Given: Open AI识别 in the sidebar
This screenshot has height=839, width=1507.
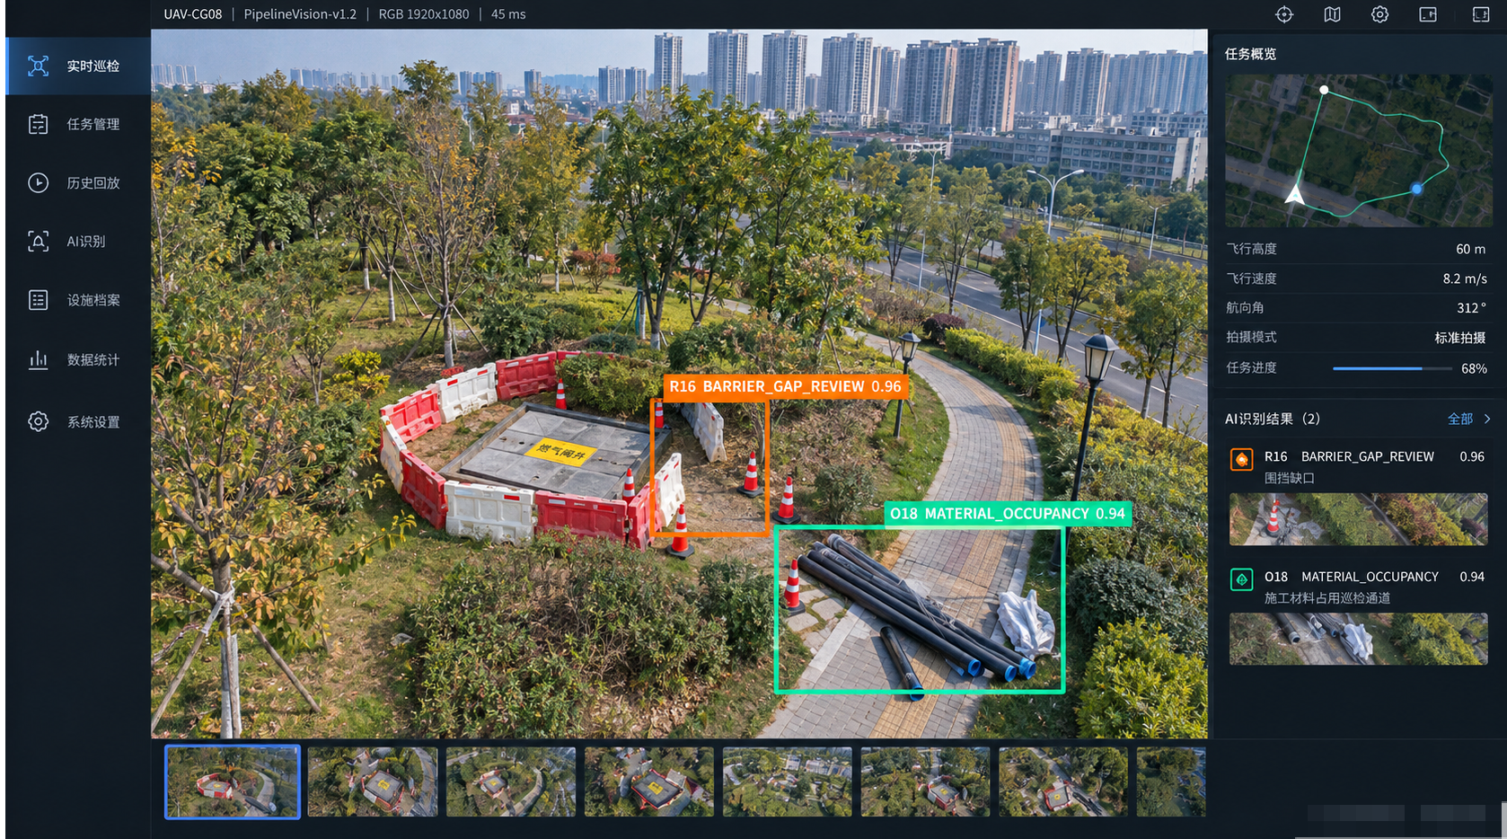Looking at the screenshot, I should point(78,241).
